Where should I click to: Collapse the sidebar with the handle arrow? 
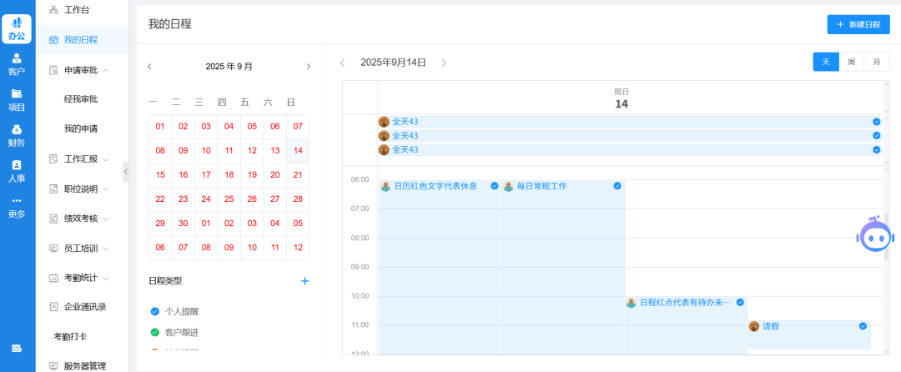click(x=126, y=171)
